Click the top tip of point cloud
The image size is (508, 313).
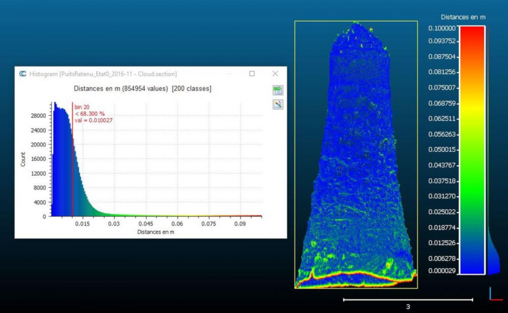click(356, 24)
